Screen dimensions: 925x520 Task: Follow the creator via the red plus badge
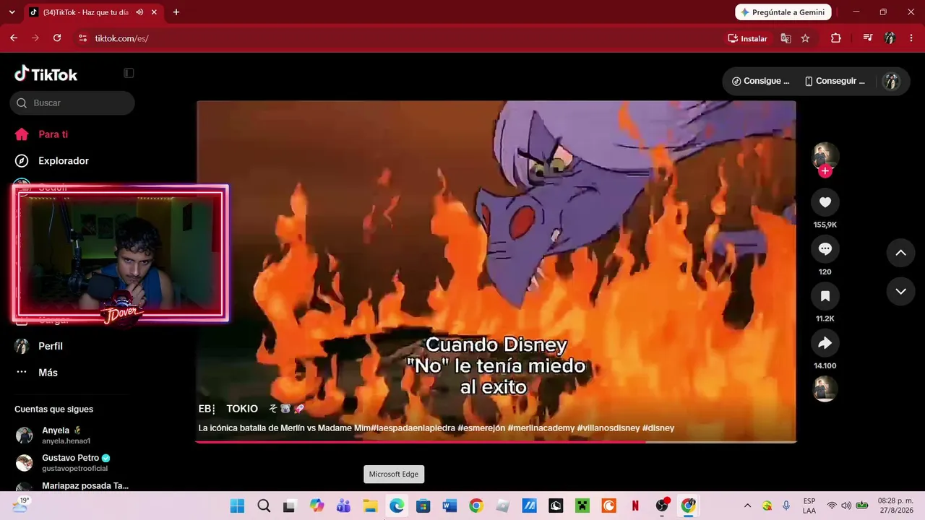(x=825, y=171)
